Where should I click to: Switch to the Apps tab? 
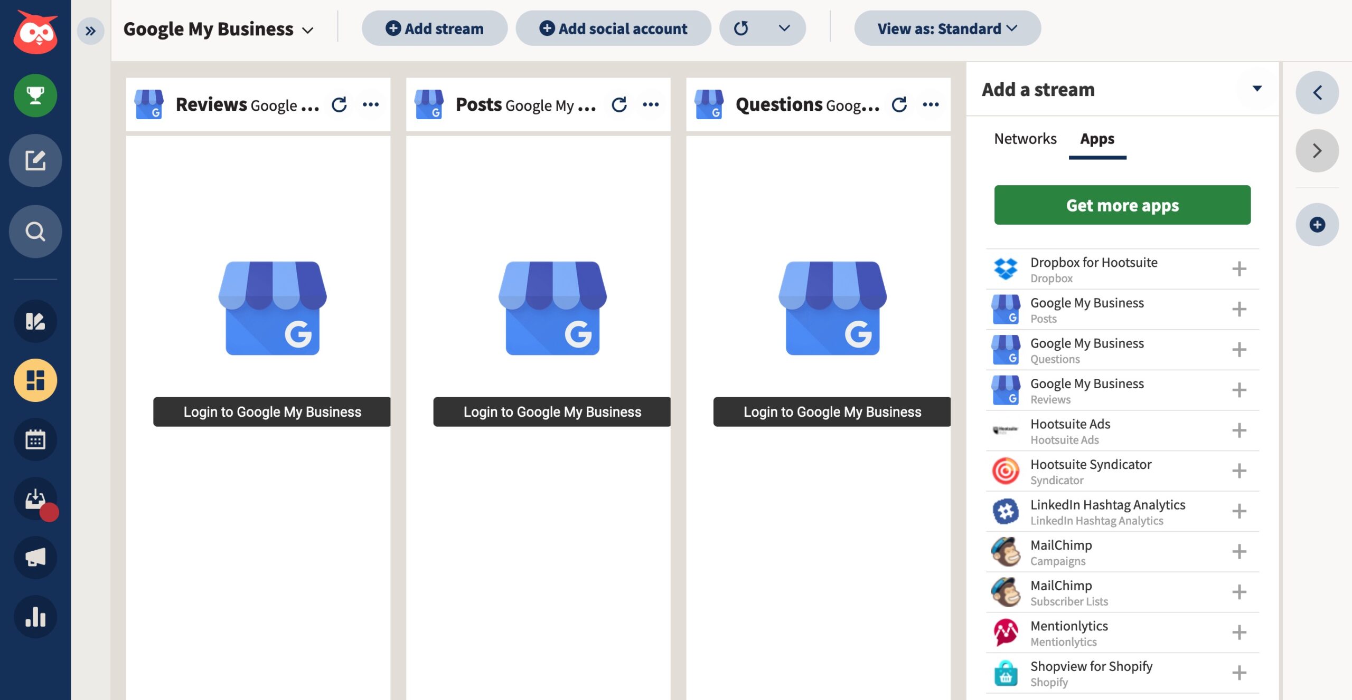1097,139
